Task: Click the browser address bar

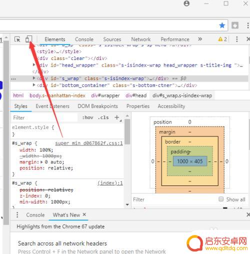Action: coord(108,25)
